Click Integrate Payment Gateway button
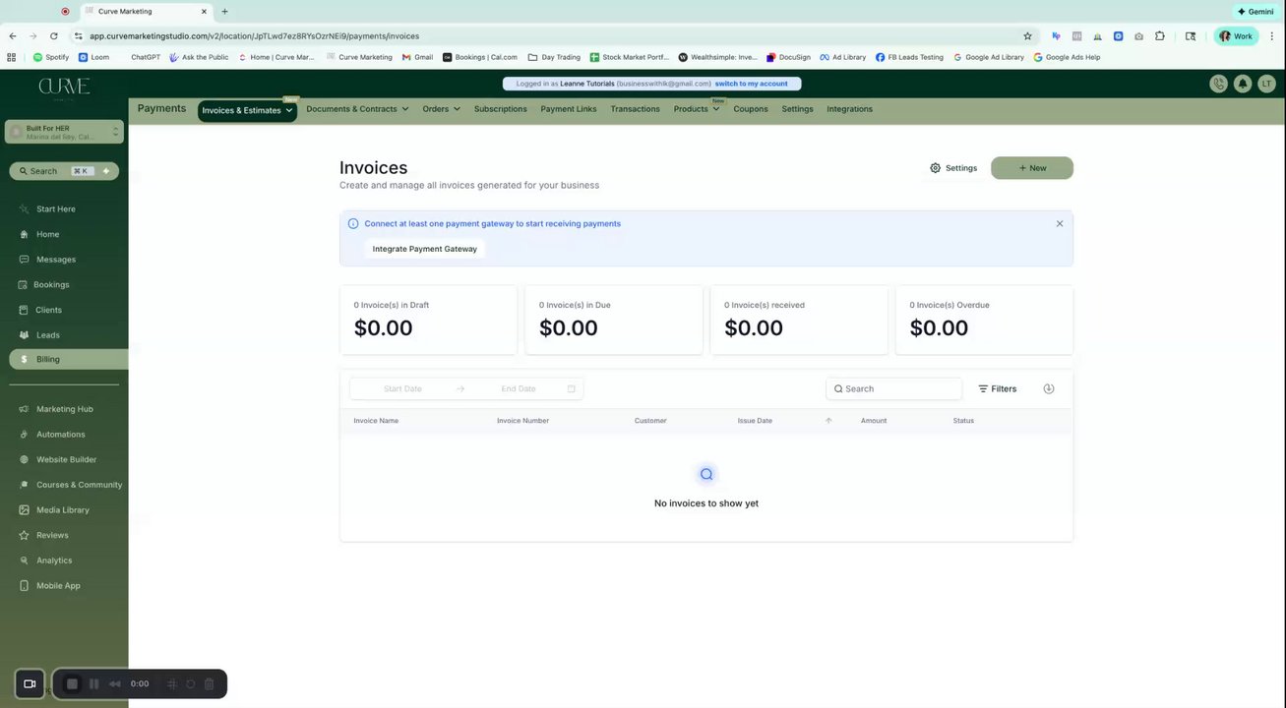Screen dimensions: 1286x708 click(x=424, y=249)
